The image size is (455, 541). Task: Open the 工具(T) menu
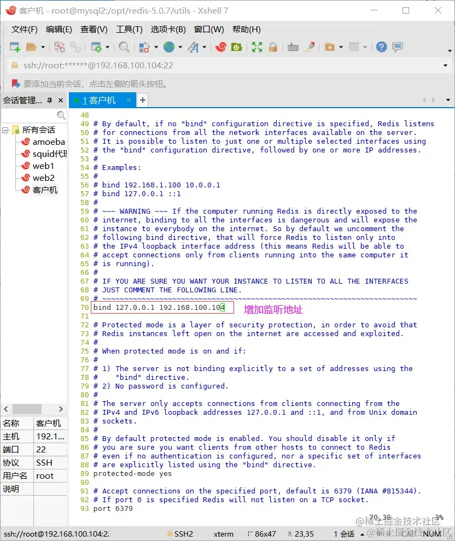click(129, 30)
